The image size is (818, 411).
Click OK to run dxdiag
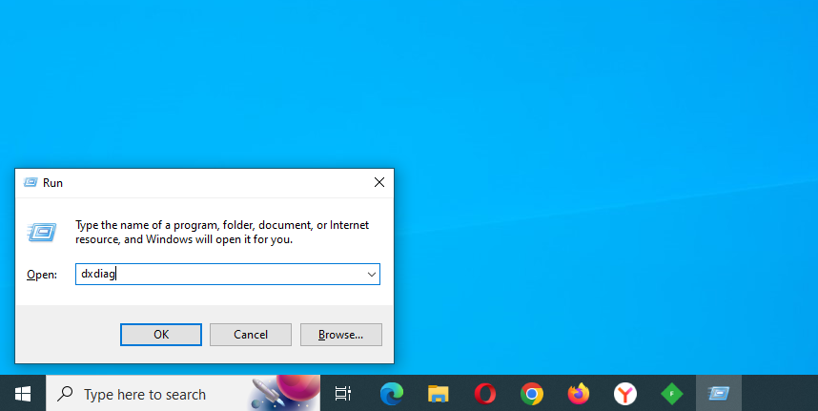click(161, 335)
